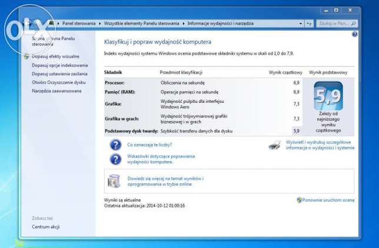Click 'Wyświetl i wydrukuj szczegółowe informacje' link
This screenshot has height=248, width=379.
coord(320,145)
